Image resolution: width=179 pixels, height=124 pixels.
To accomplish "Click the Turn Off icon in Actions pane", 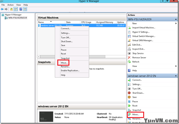I will coord(129,89).
